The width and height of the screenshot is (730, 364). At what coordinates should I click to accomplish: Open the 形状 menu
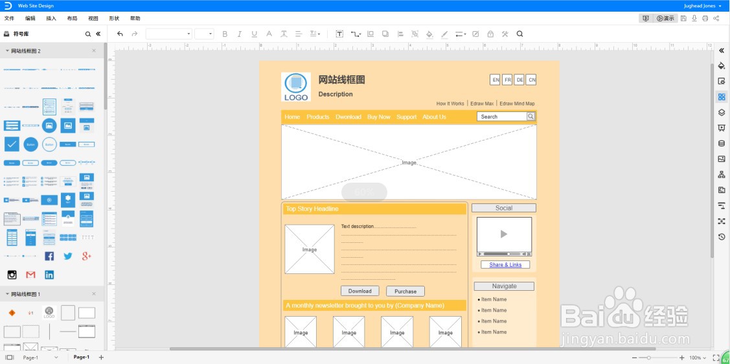[x=114, y=19]
